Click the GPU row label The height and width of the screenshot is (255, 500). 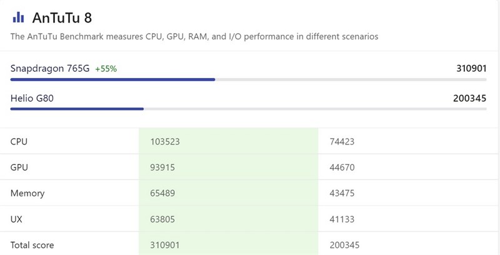point(19,167)
